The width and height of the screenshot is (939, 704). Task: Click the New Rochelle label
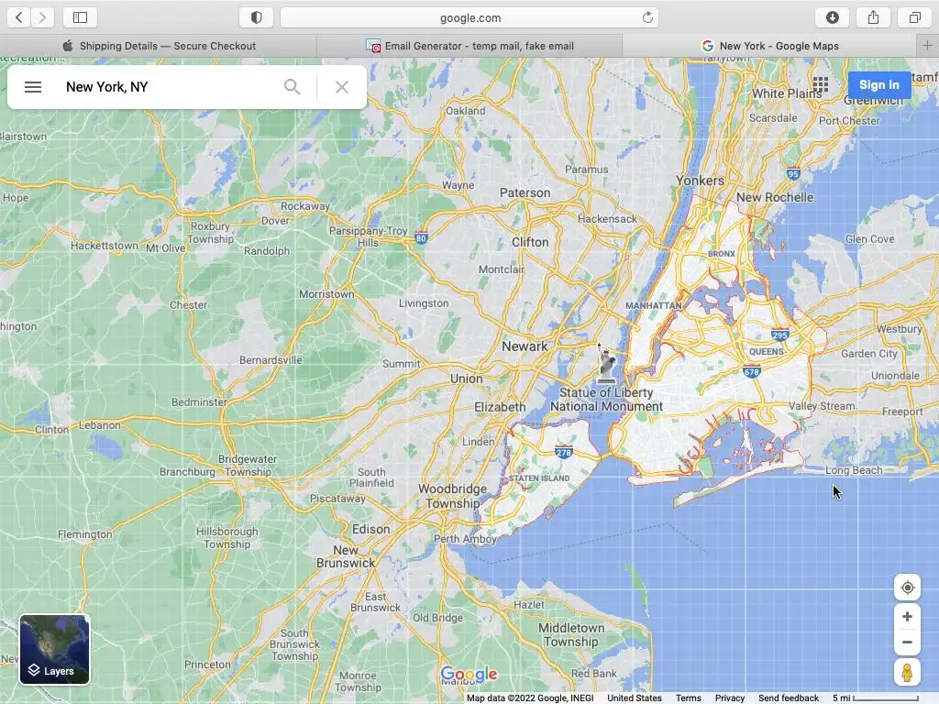coord(775,197)
